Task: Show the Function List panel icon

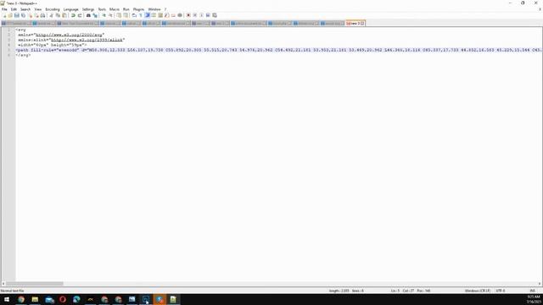Action: pyautogui.click(x=167, y=15)
